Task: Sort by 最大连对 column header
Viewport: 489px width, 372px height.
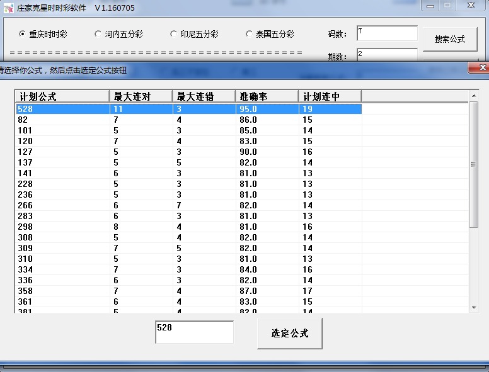Action: pyautogui.click(x=140, y=96)
